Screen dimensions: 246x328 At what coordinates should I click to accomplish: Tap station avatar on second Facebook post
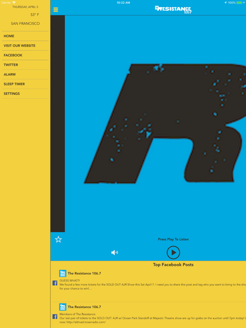(63, 307)
